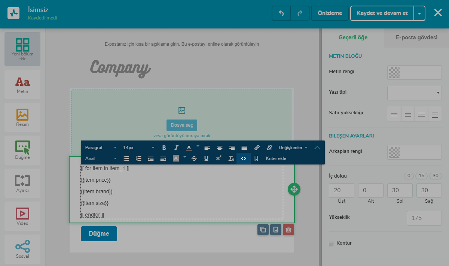Screen dimensions: 449x266
Task: Click the increase indent icon
Action: coord(151,158)
